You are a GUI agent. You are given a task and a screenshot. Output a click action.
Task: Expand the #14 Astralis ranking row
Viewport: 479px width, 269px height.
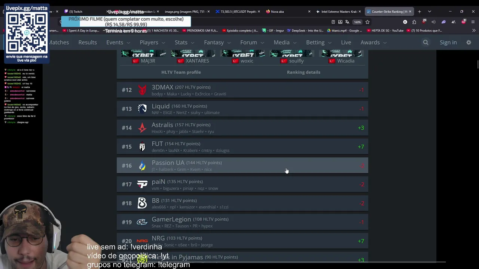coord(242,128)
